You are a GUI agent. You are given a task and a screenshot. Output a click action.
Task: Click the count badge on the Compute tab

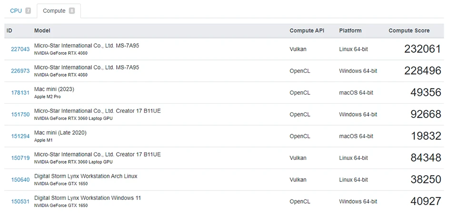[x=72, y=10]
